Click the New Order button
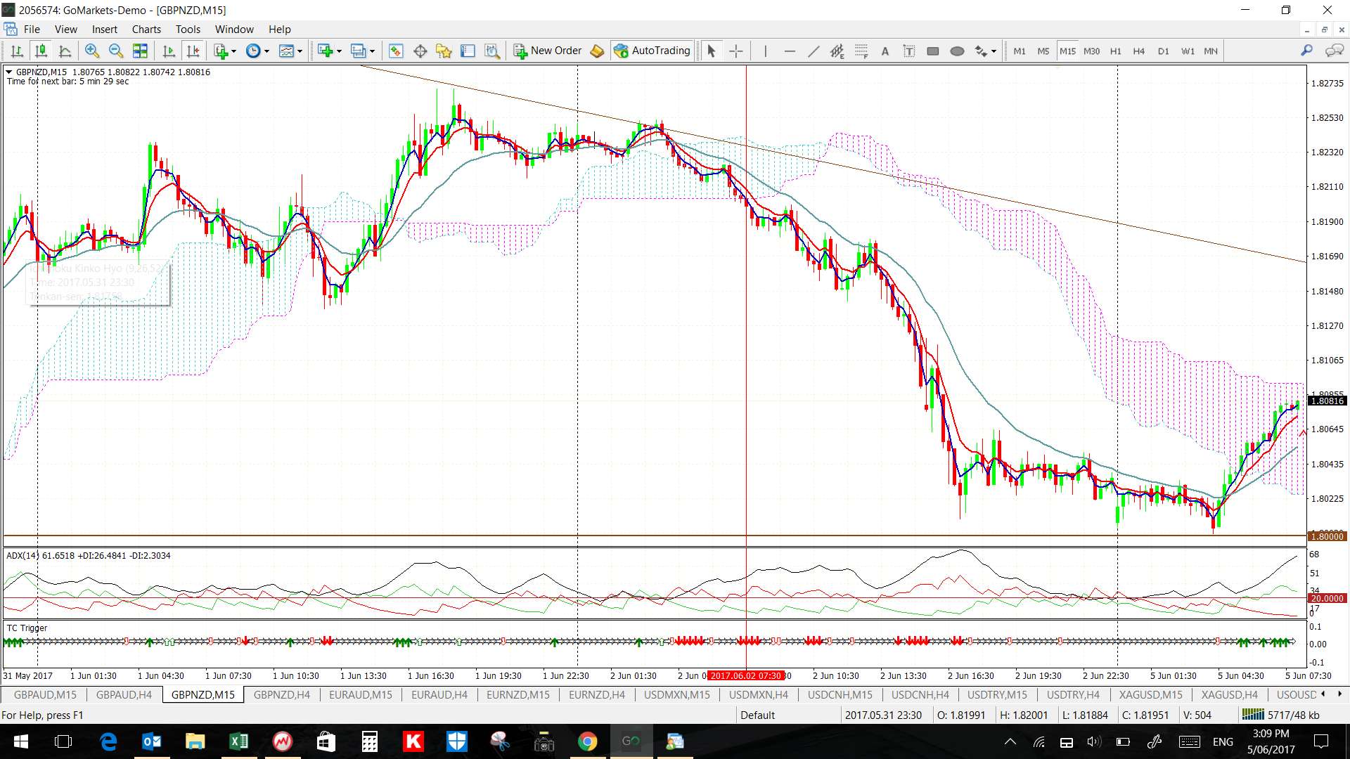 (548, 51)
